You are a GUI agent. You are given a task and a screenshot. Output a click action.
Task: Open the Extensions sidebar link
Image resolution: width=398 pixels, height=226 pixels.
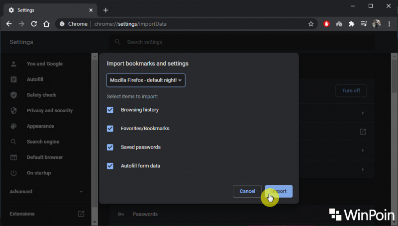[x=22, y=214]
